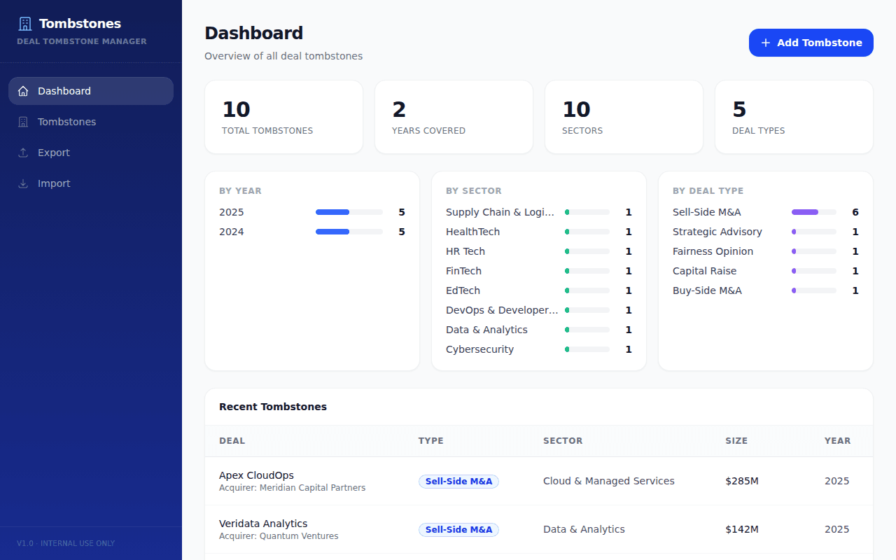Click the Dashboard home icon
Image resolution: width=896 pixels, height=560 pixels.
tap(23, 91)
